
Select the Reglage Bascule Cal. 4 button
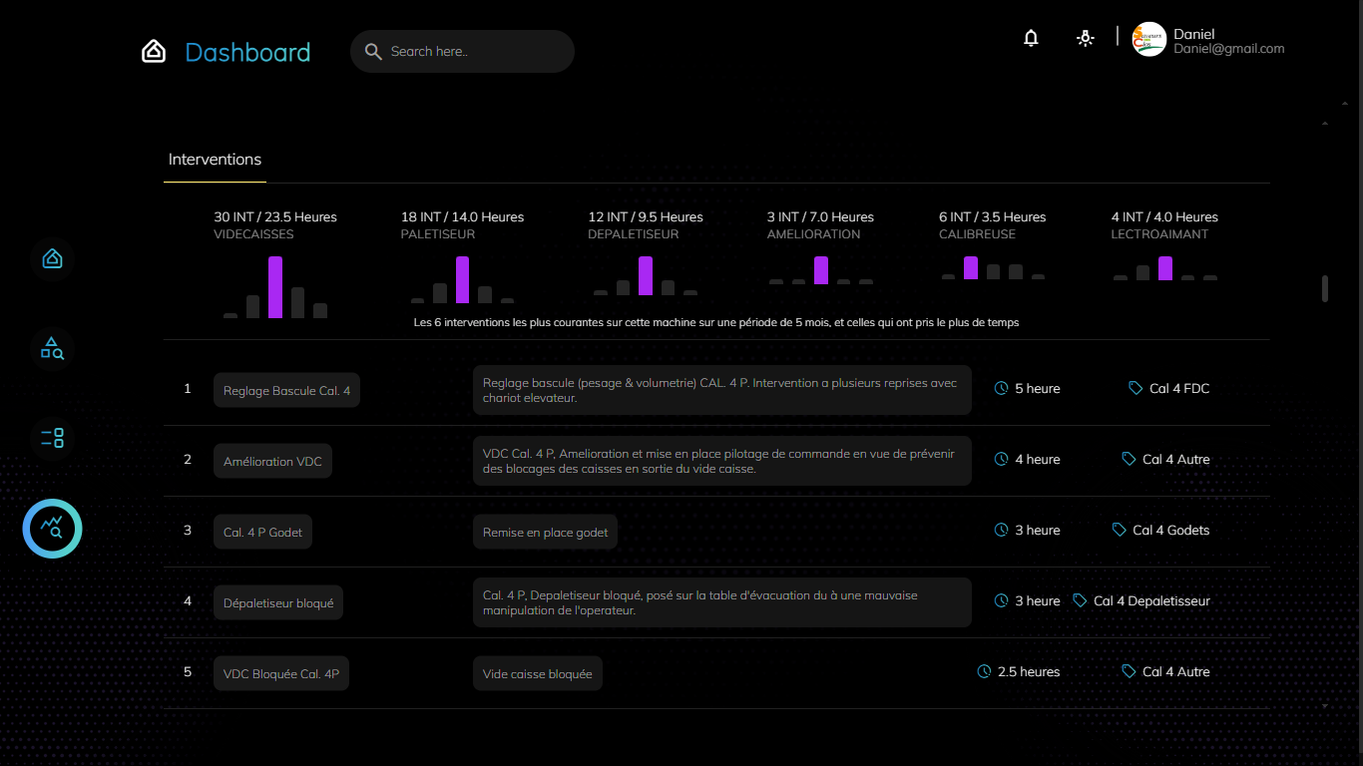(286, 390)
